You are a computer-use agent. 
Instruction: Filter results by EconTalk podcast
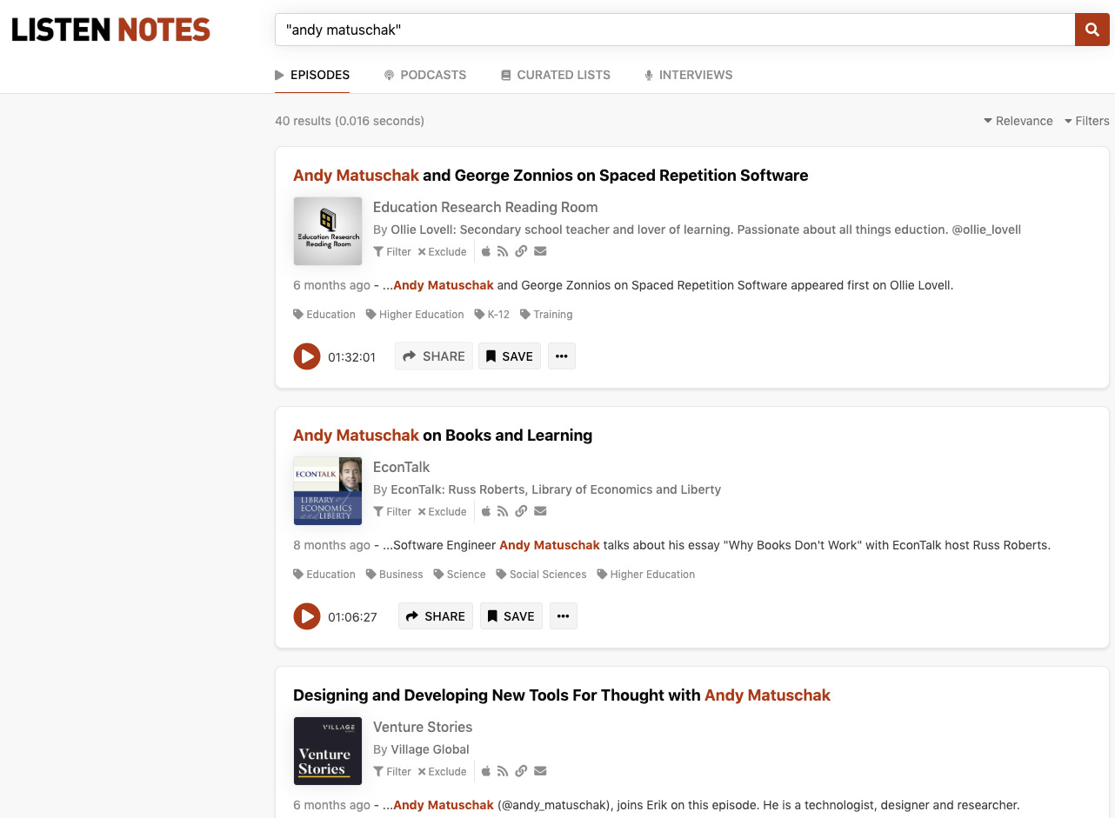tap(392, 512)
